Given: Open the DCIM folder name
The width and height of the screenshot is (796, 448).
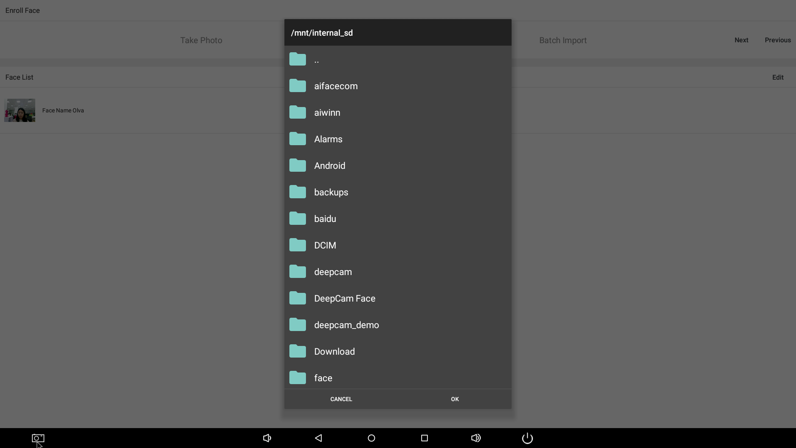Looking at the screenshot, I should tap(325, 245).
